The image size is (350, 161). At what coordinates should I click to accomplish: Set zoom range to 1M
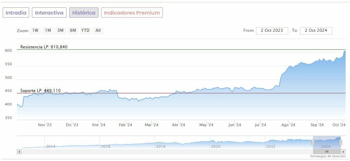[48, 30]
